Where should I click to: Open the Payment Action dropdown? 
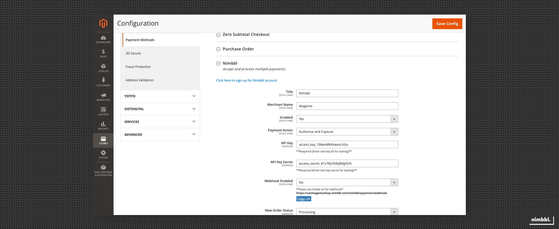(x=347, y=132)
